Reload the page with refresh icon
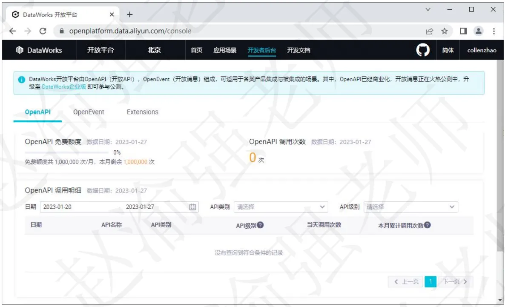Viewport: 505px width, 307px height. coord(43,31)
